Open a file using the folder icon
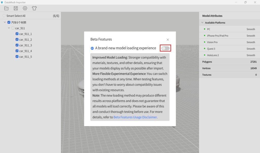260x153 pixels. pos(6,8)
